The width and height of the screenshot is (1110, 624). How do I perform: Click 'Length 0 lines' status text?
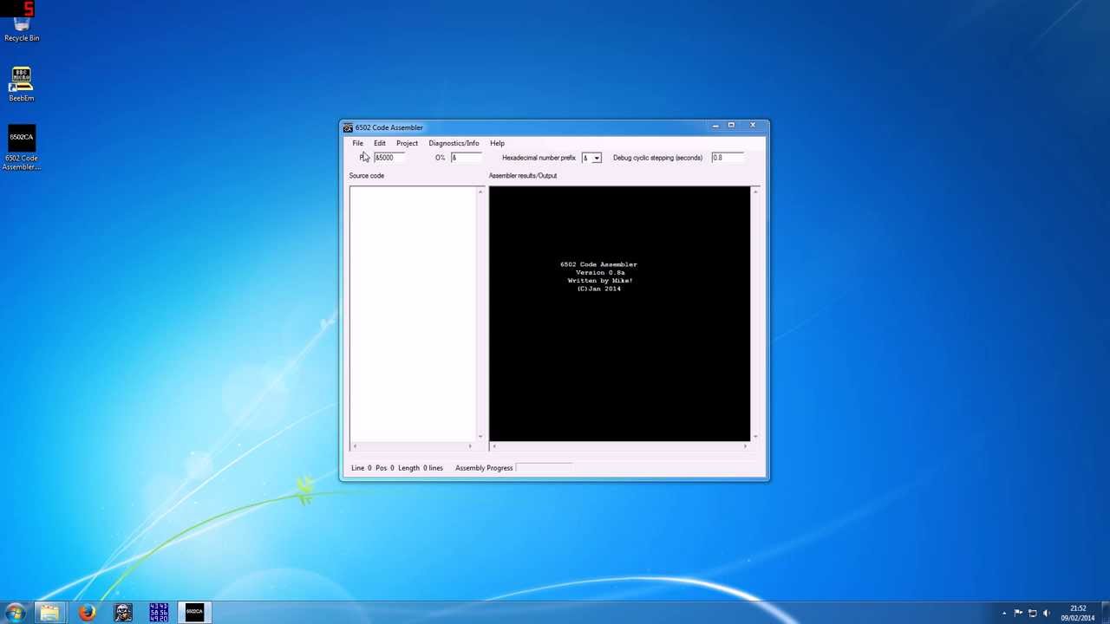(x=421, y=468)
